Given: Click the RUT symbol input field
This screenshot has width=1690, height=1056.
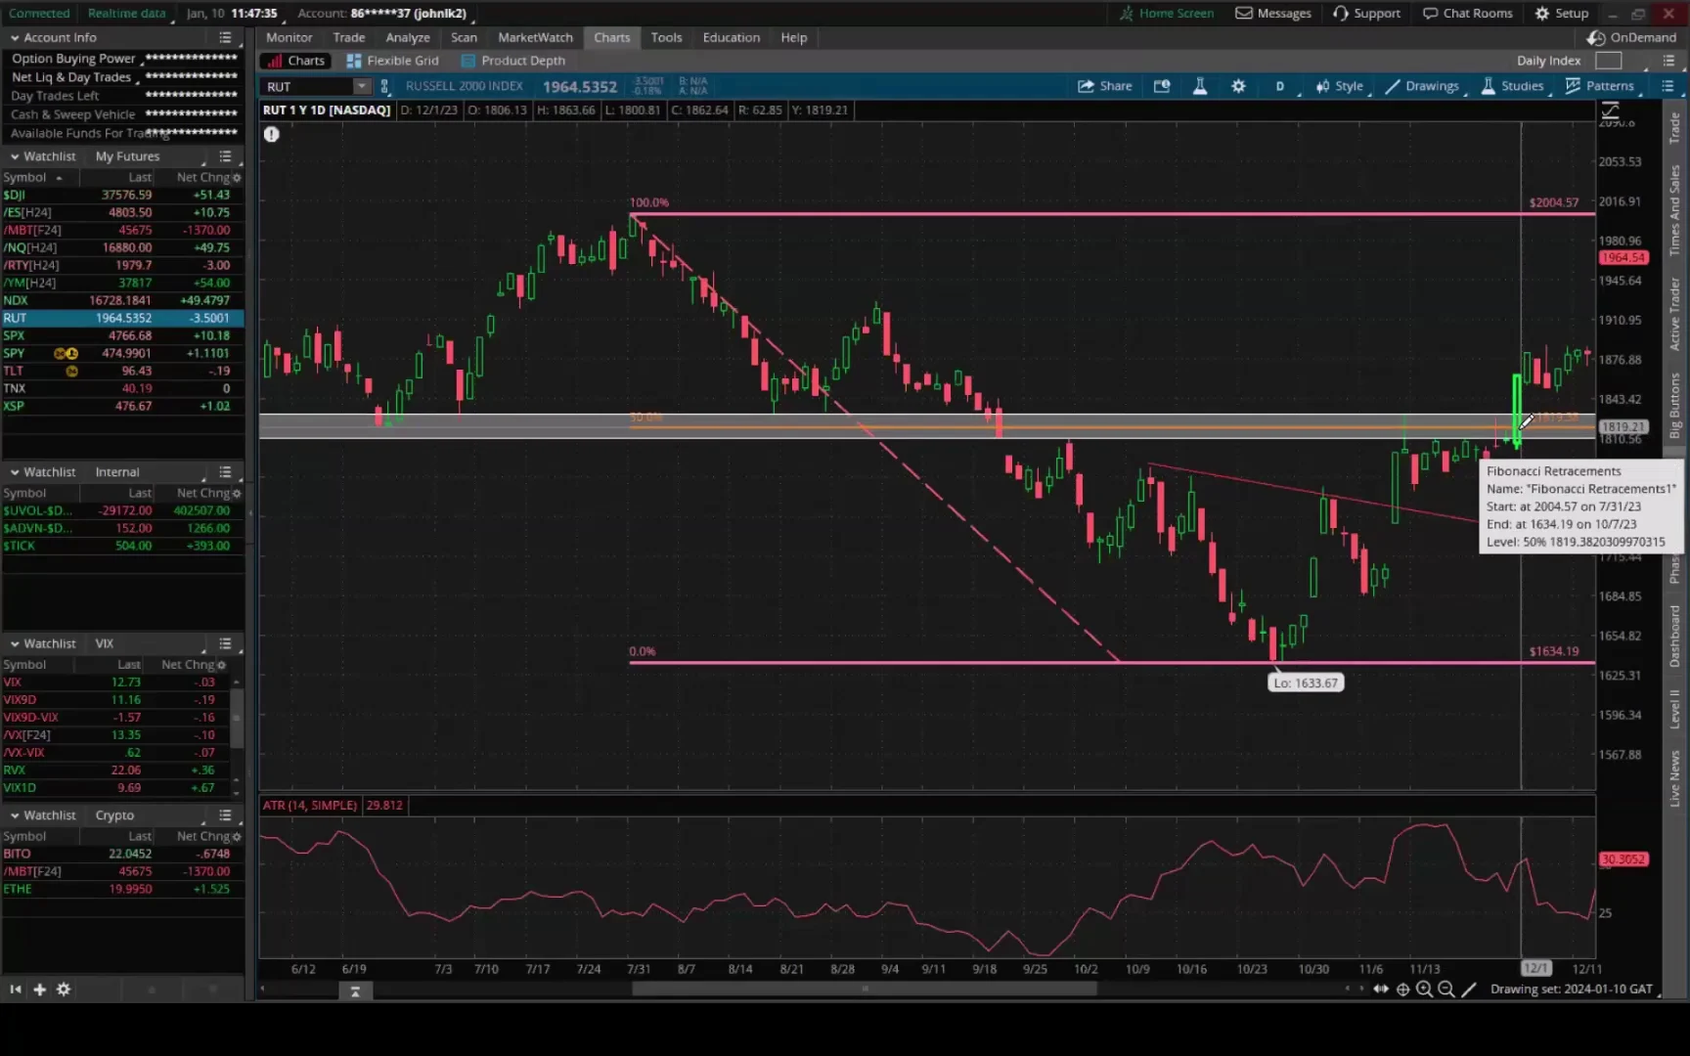Looking at the screenshot, I should click(308, 86).
